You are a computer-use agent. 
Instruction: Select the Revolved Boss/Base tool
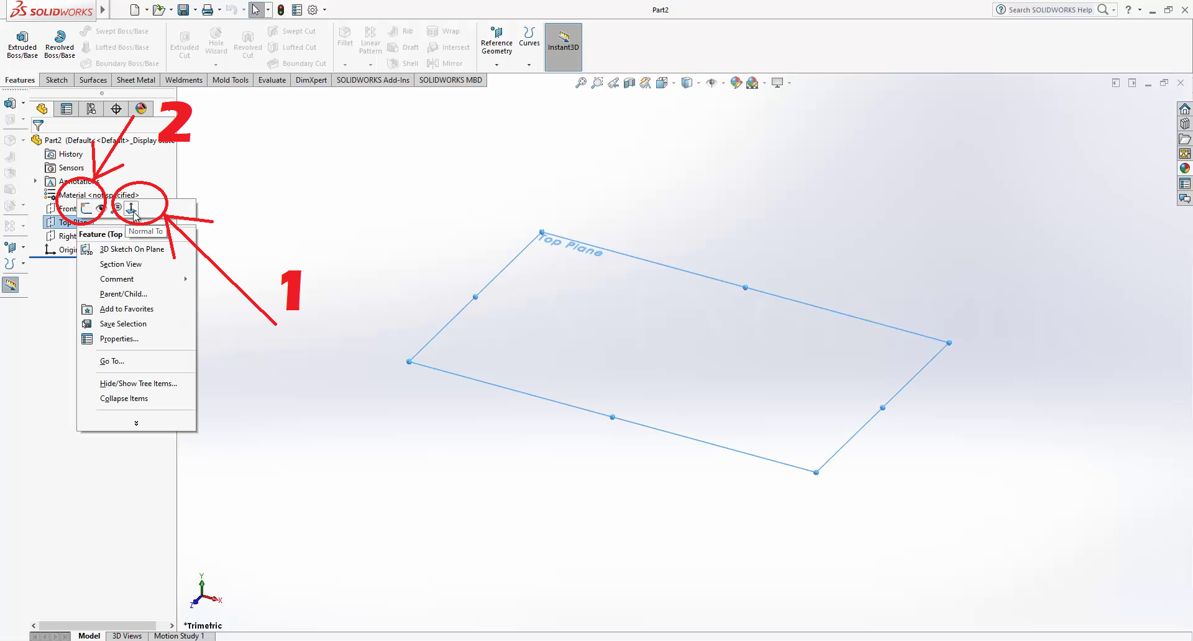tap(60, 44)
